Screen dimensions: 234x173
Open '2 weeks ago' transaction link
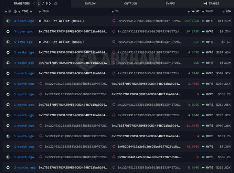(x=24, y=52)
